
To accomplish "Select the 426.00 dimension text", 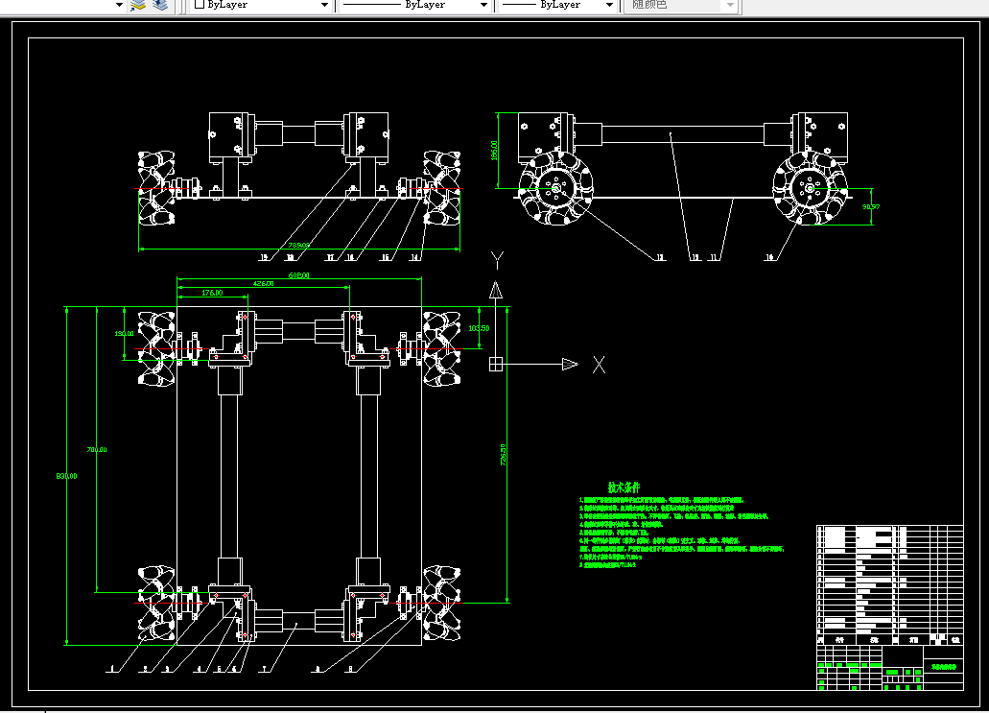I will coord(263,283).
